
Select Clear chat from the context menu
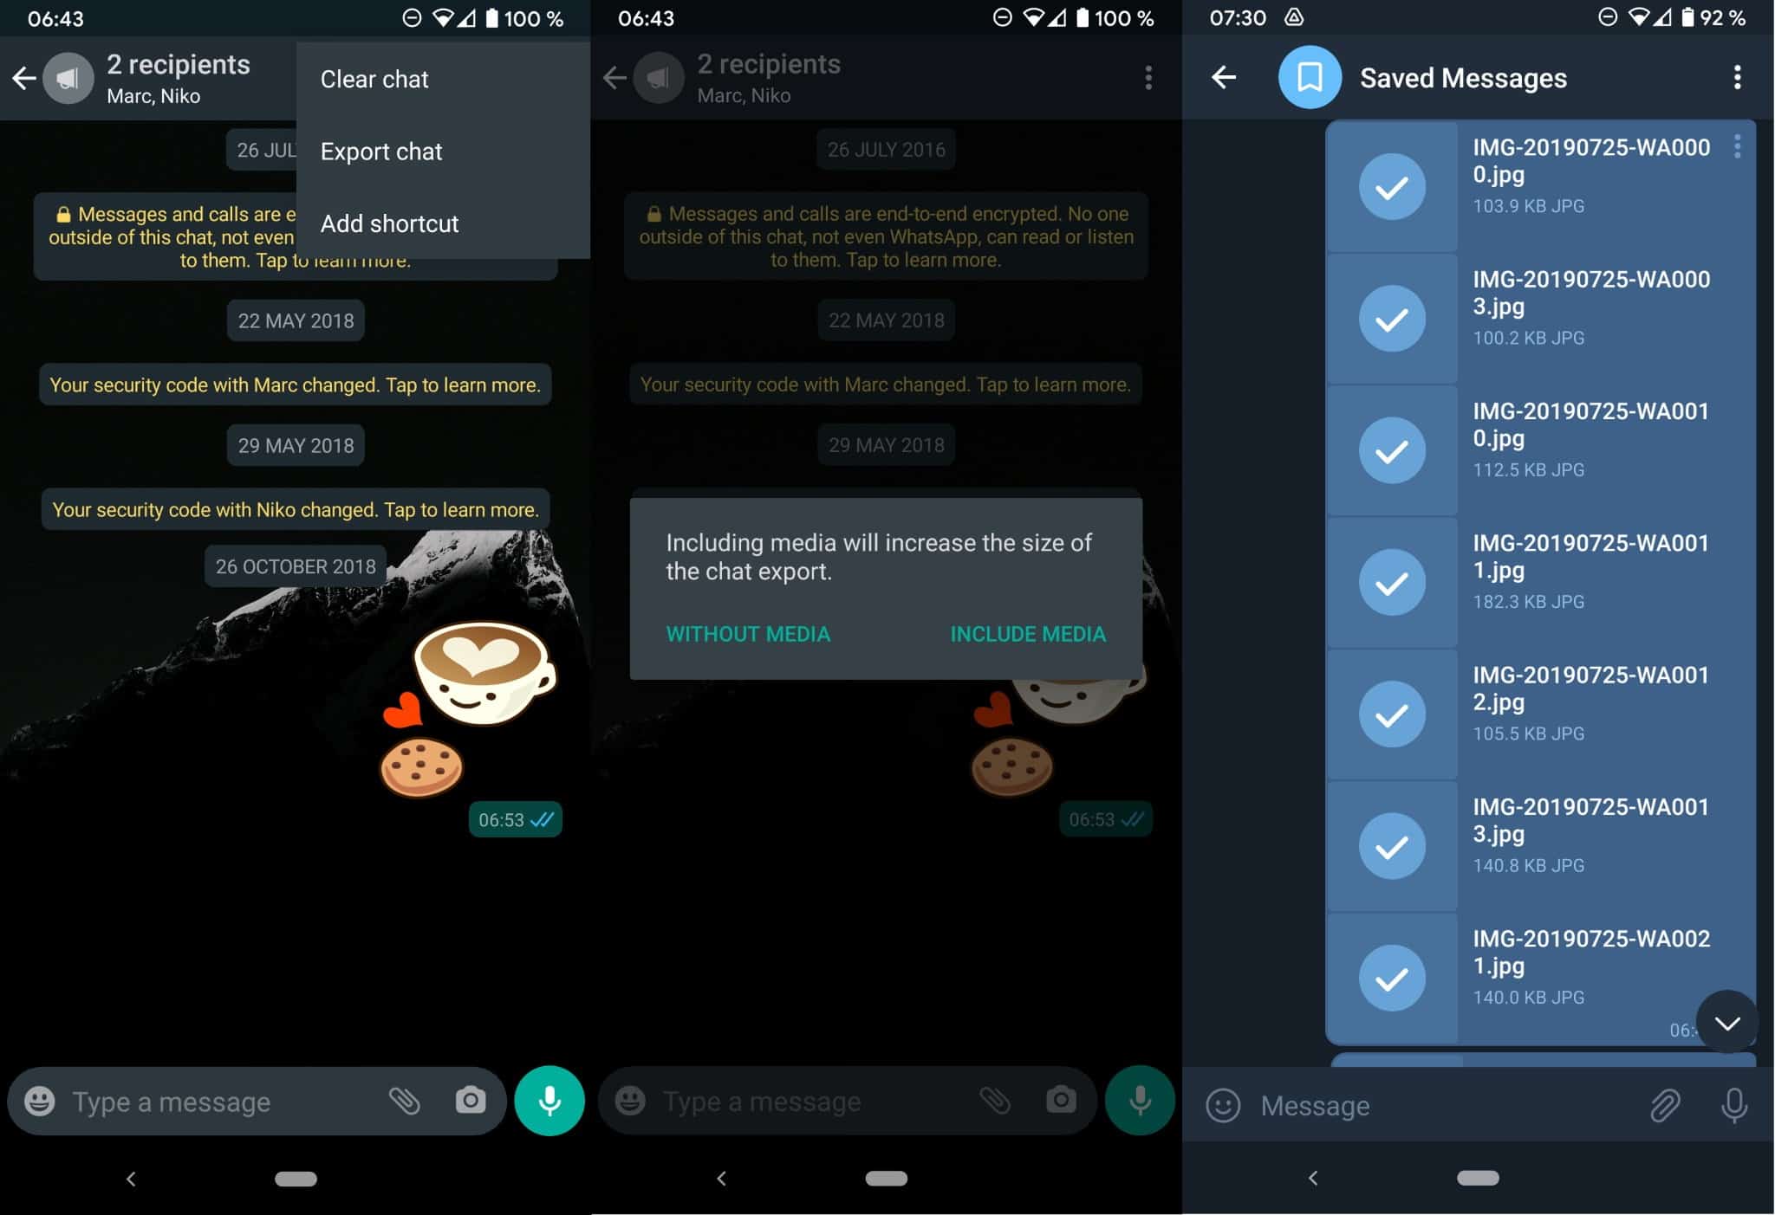(x=375, y=78)
